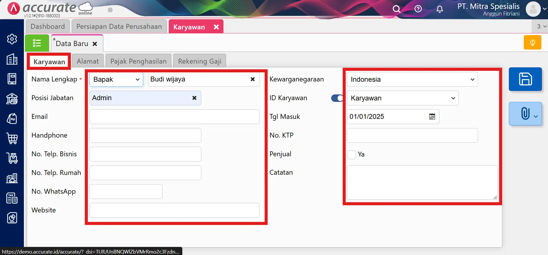The height and width of the screenshot is (255, 548).
Task: Close the Data Baru tab
Action: click(95, 44)
